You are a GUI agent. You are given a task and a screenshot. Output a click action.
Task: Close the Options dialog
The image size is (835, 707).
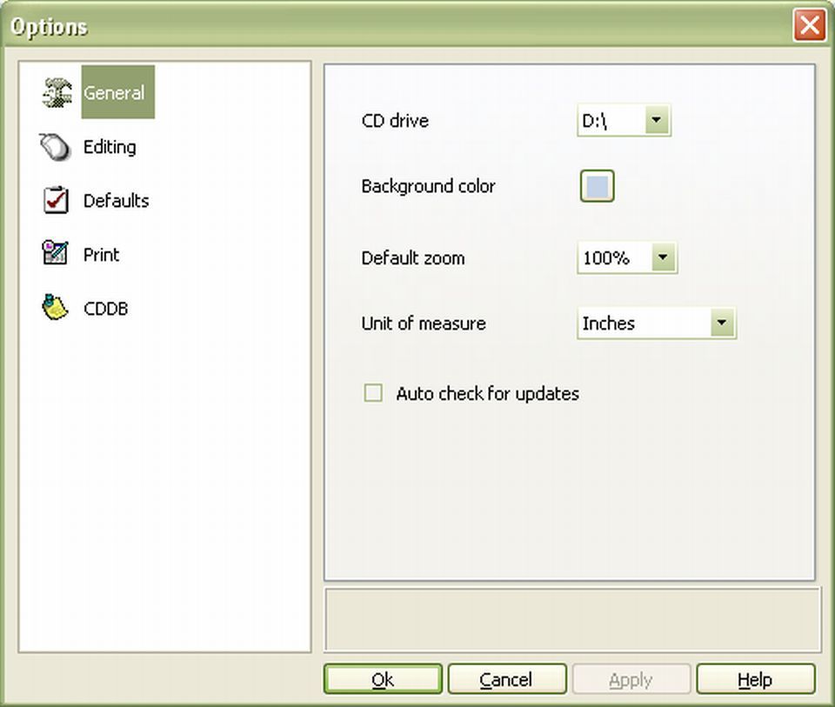coord(810,26)
